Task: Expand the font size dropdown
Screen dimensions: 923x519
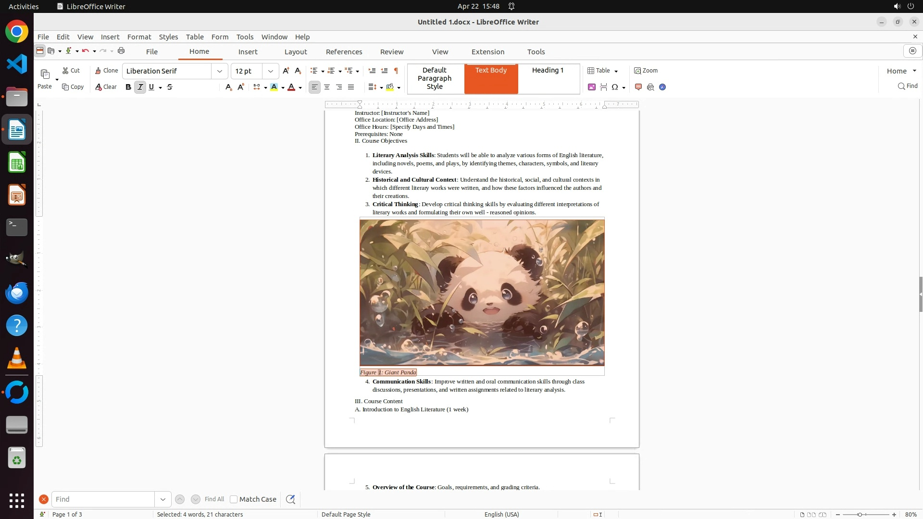Action: [x=271, y=71]
